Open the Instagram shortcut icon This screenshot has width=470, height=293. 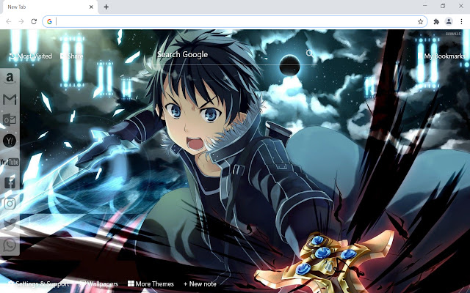pos(10,204)
